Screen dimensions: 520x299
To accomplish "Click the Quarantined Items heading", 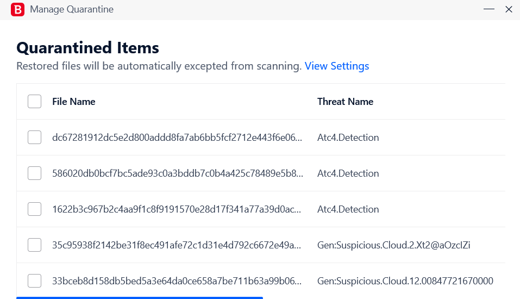I will point(88,47).
